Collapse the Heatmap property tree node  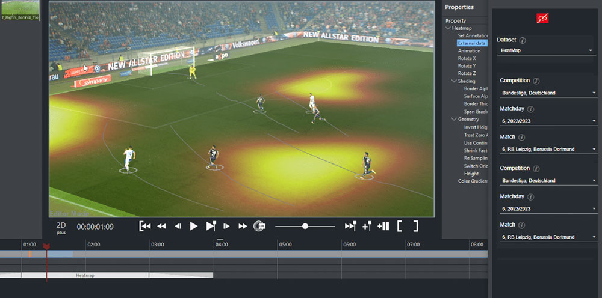pyautogui.click(x=448, y=28)
